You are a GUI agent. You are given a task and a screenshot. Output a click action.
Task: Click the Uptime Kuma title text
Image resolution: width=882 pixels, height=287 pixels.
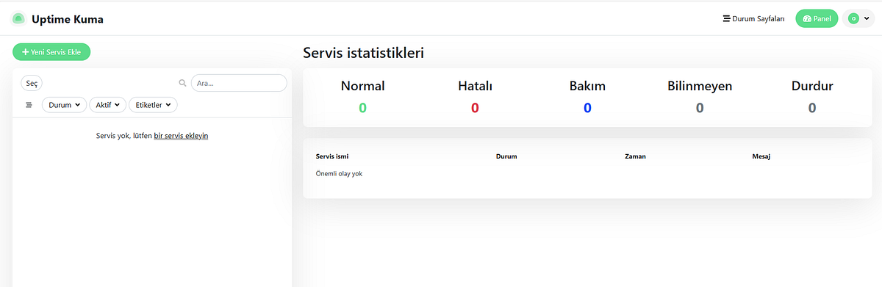click(x=68, y=19)
